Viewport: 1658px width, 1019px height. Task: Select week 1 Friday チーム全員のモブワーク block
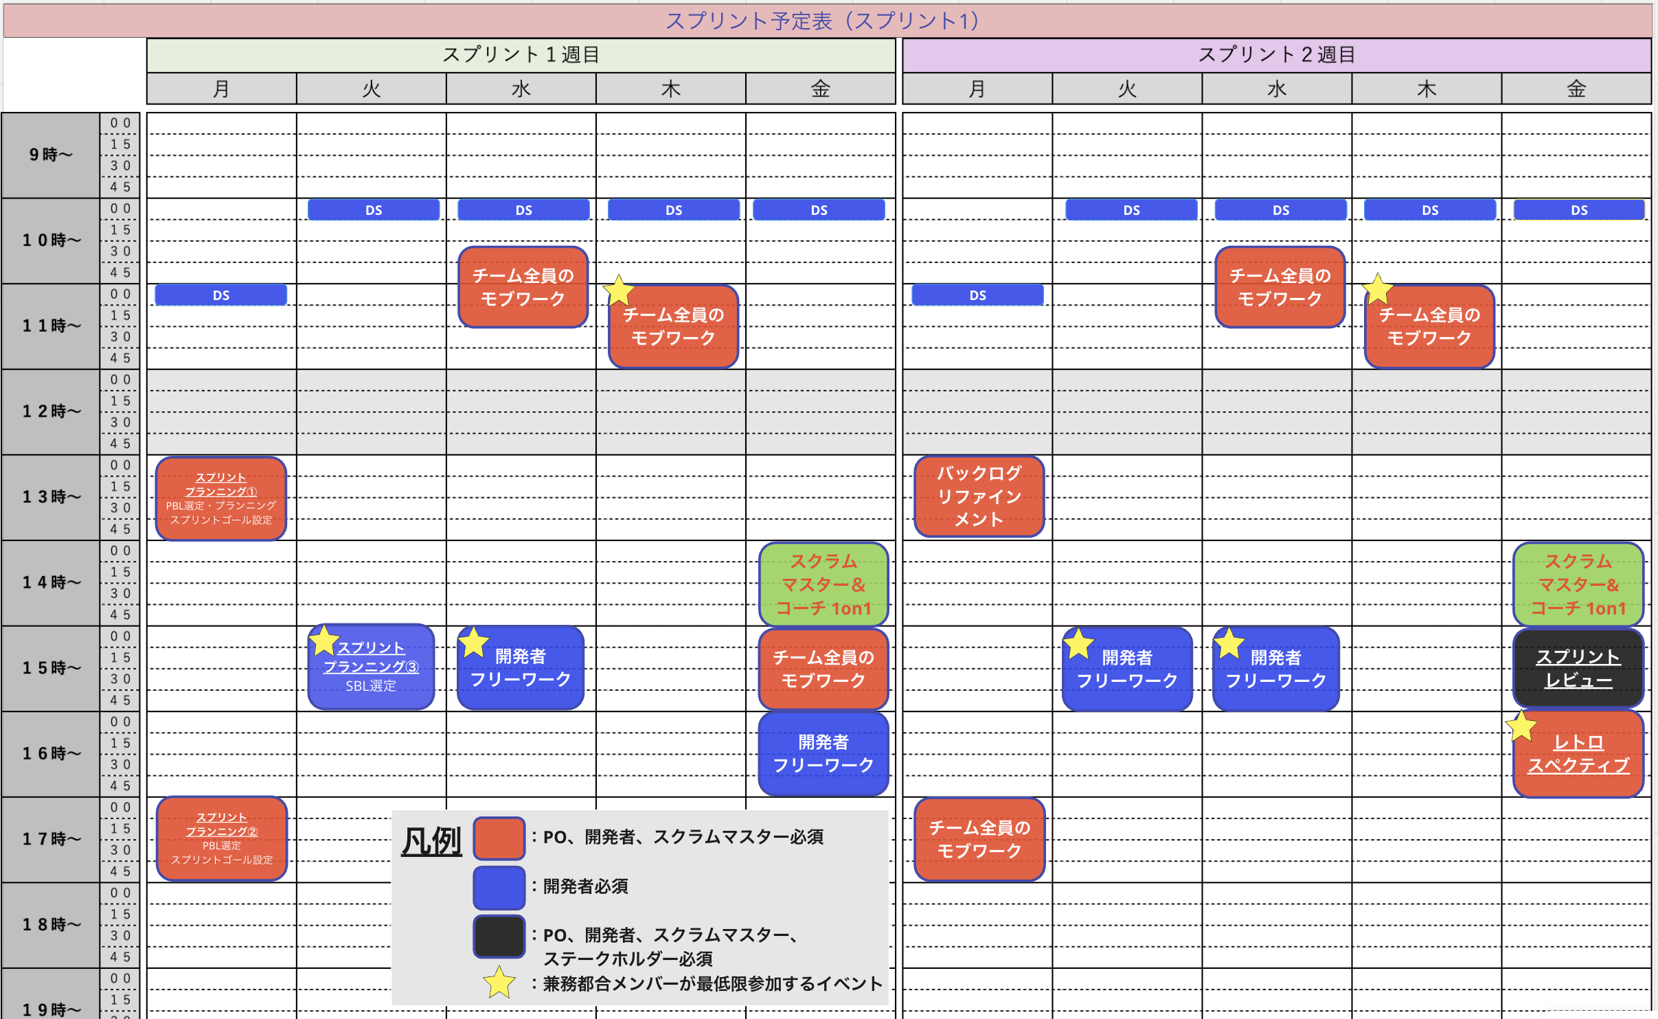click(824, 669)
